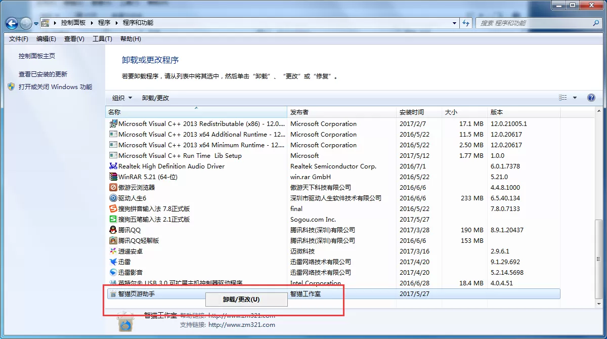607x339 pixels.
Task: Click Visual C++ 2013 x64 Minimum Runtime icon
Action: pyautogui.click(x=113, y=145)
